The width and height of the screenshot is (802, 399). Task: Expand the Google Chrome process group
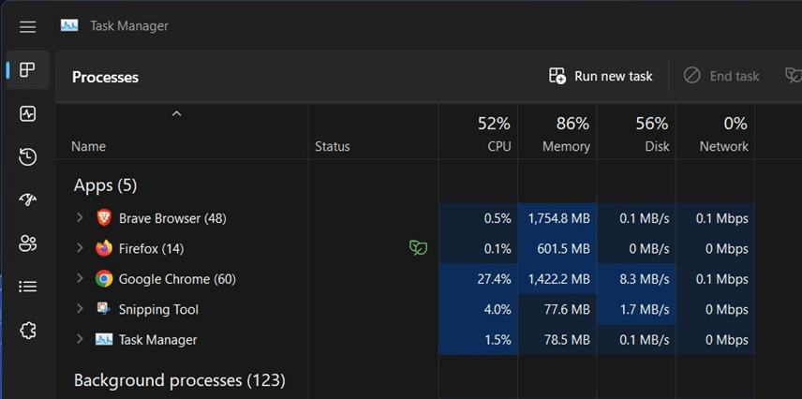pyautogui.click(x=80, y=279)
